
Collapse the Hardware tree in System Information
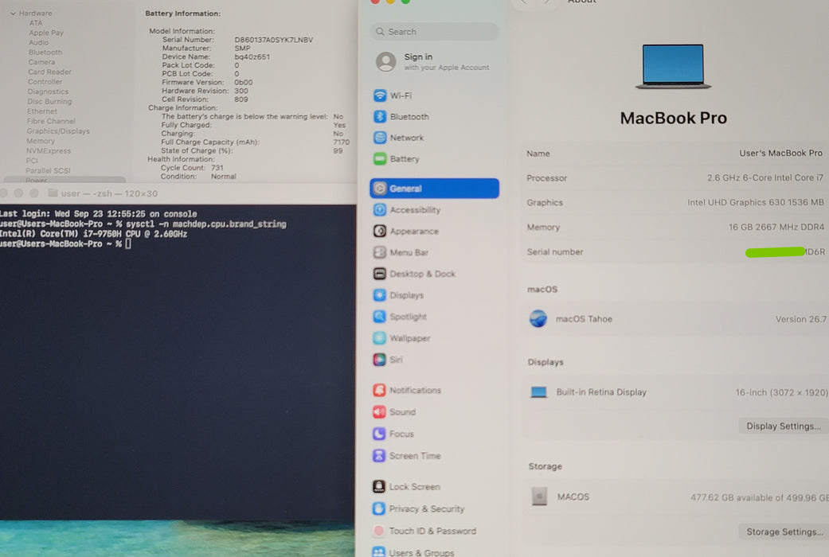click(13, 14)
